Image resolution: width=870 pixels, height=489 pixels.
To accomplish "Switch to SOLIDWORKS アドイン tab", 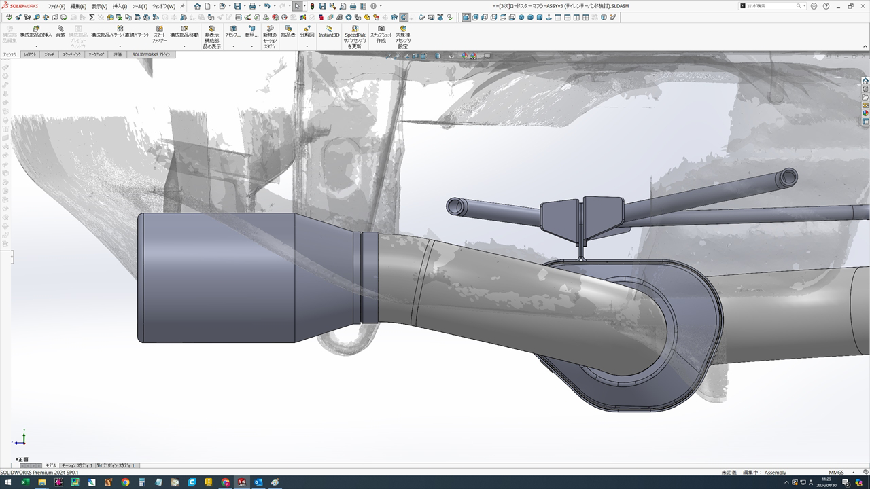I will [151, 54].
